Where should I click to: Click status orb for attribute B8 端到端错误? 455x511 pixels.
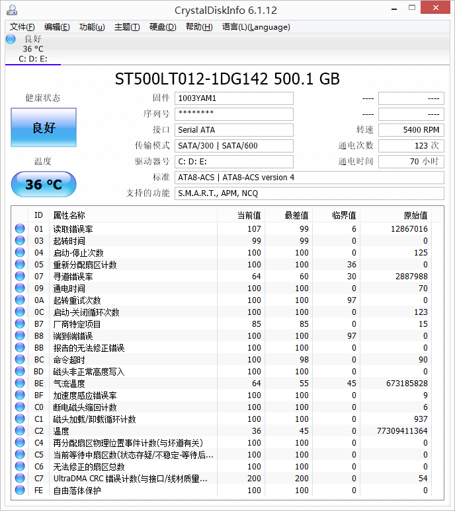point(20,335)
